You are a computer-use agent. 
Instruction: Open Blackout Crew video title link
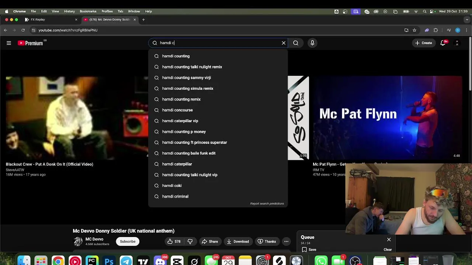49,164
